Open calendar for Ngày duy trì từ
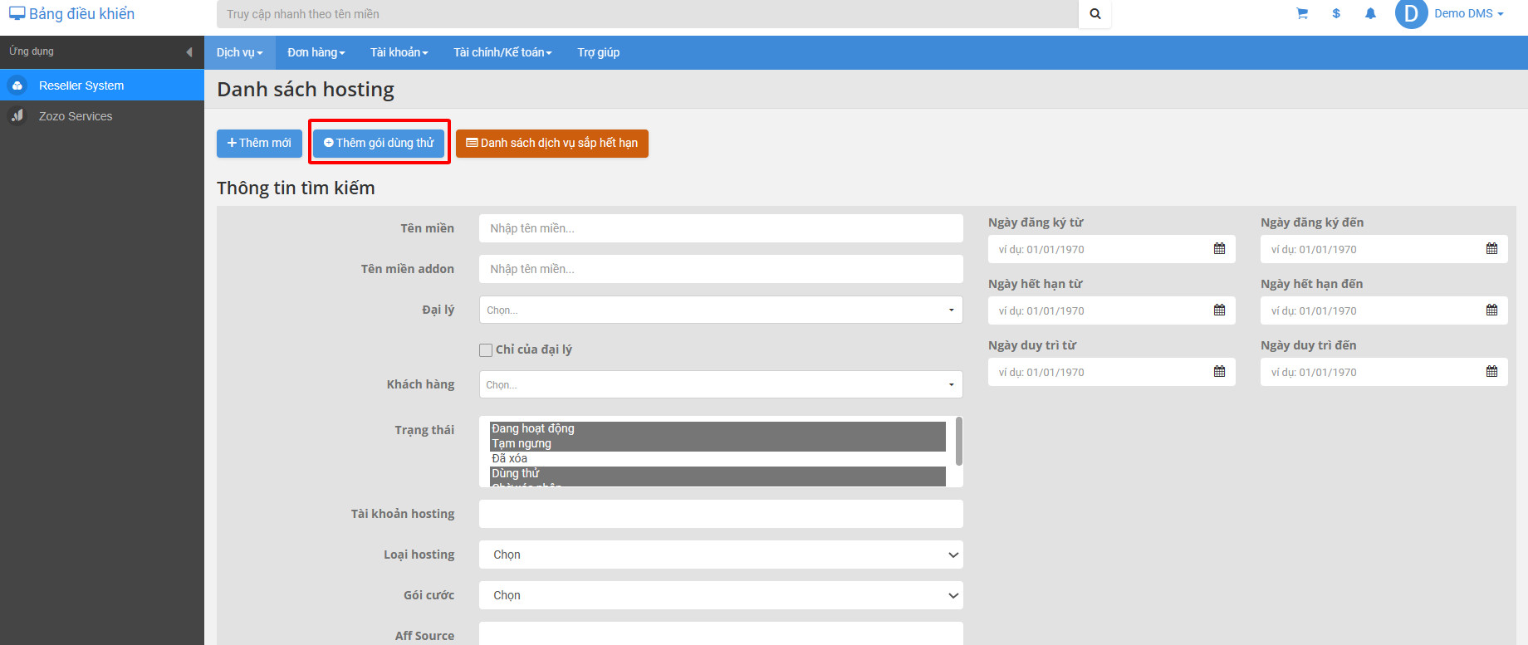This screenshot has height=645, width=1528. [x=1219, y=372]
